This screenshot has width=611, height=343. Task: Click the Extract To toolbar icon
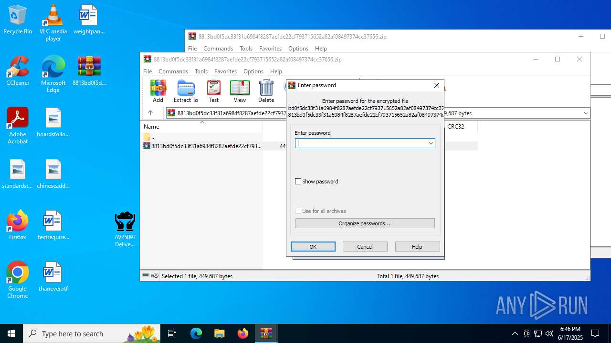tap(186, 91)
